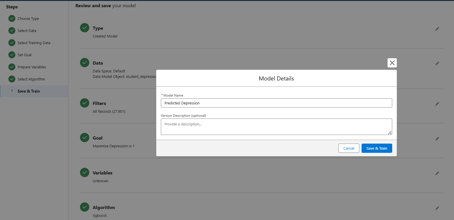Click the Save & Train button
454x220 pixels.
(377, 148)
